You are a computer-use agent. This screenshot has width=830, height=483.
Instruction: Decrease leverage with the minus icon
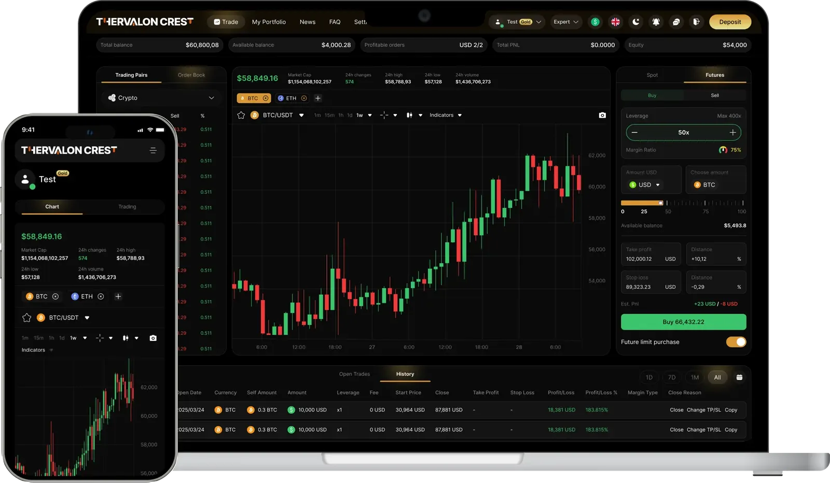tap(634, 133)
